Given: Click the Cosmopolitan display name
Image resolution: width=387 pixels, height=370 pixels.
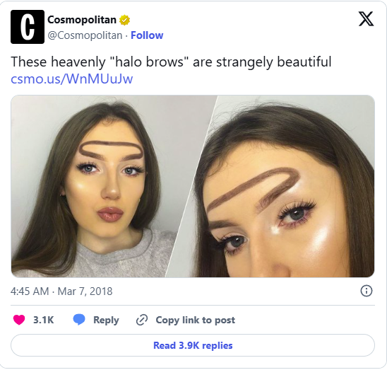Looking at the screenshot, I should click(82, 20).
